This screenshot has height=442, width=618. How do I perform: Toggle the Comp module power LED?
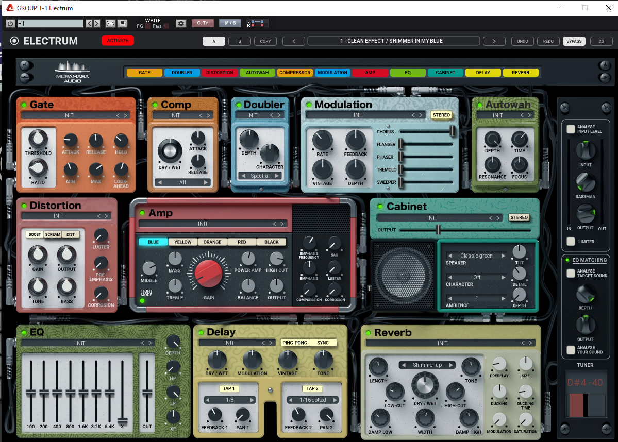155,105
